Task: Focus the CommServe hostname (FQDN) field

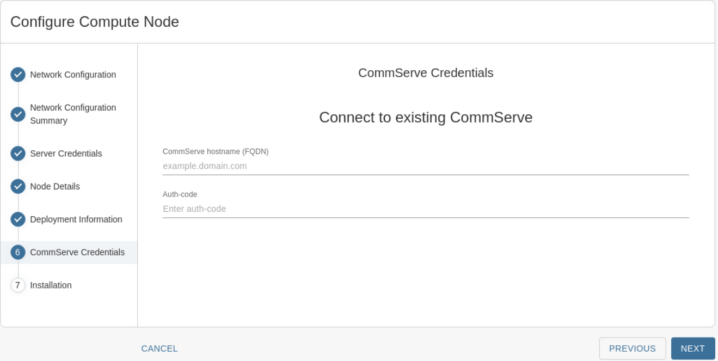Action: (x=426, y=166)
